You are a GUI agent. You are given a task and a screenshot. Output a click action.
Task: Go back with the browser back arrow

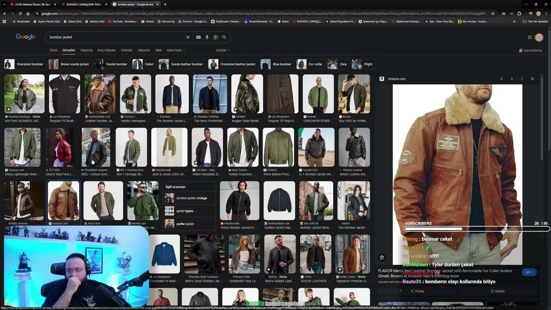[x=4, y=13]
